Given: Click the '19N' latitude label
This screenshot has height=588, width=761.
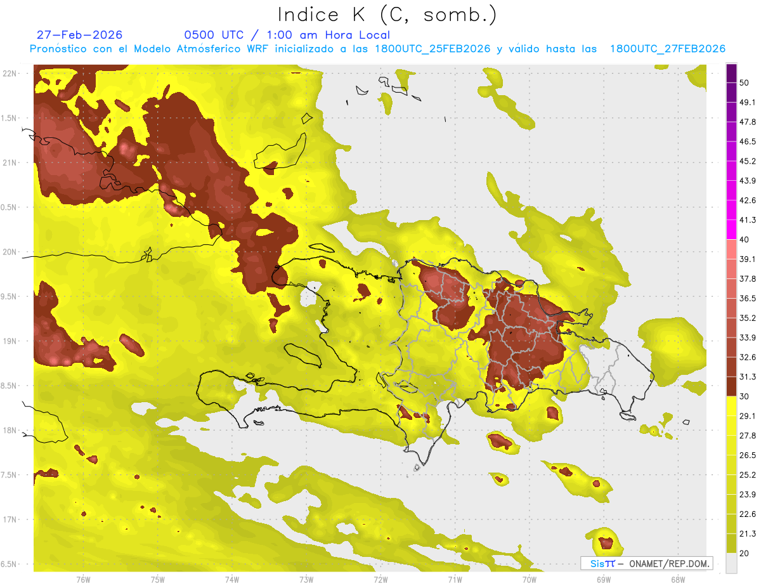Looking at the screenshot, I should point(10,341).
